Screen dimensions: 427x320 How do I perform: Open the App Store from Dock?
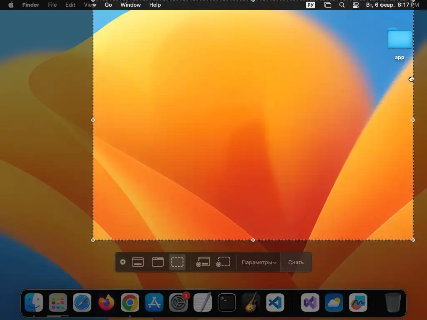pos(154,302)
